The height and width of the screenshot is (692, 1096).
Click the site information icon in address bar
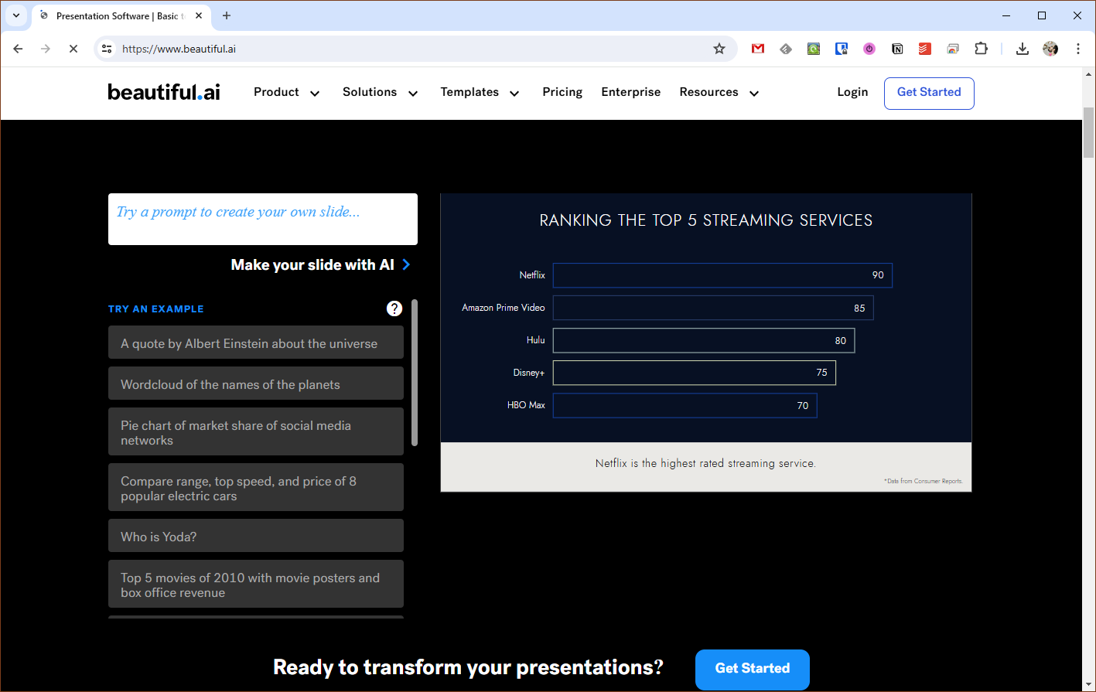pos(108,49)
